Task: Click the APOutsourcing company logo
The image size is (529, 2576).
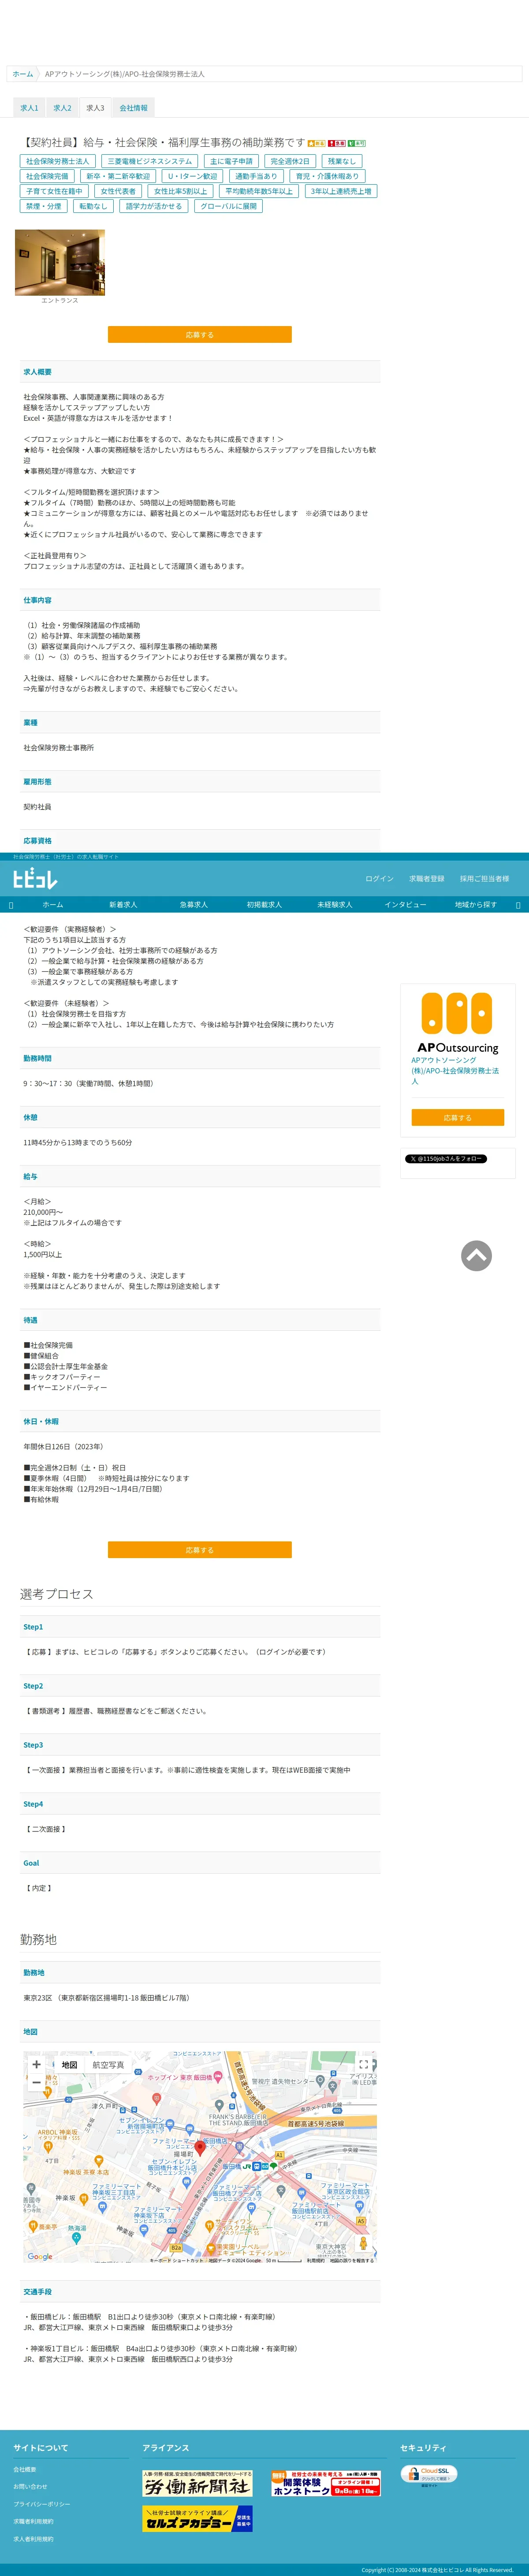Action: 457,1023
